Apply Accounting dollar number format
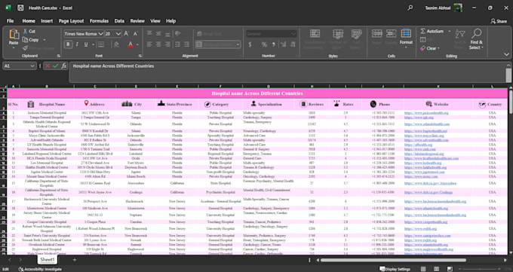The width and height of the screenshot is (513, 272). pos(250,44)
